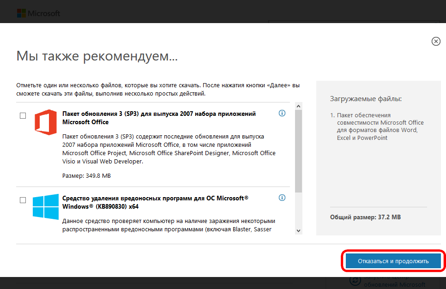Click the update center icon behind the dialog
Viewport: 446px width, 289px height.
point(355,280)
